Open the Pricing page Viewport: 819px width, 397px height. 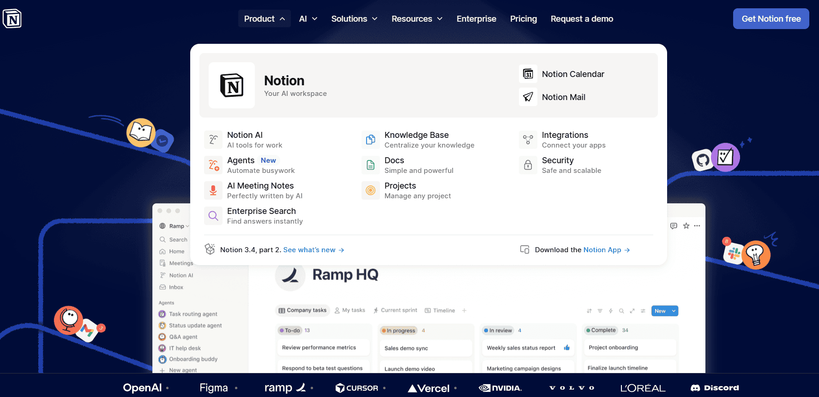[524, 18]
